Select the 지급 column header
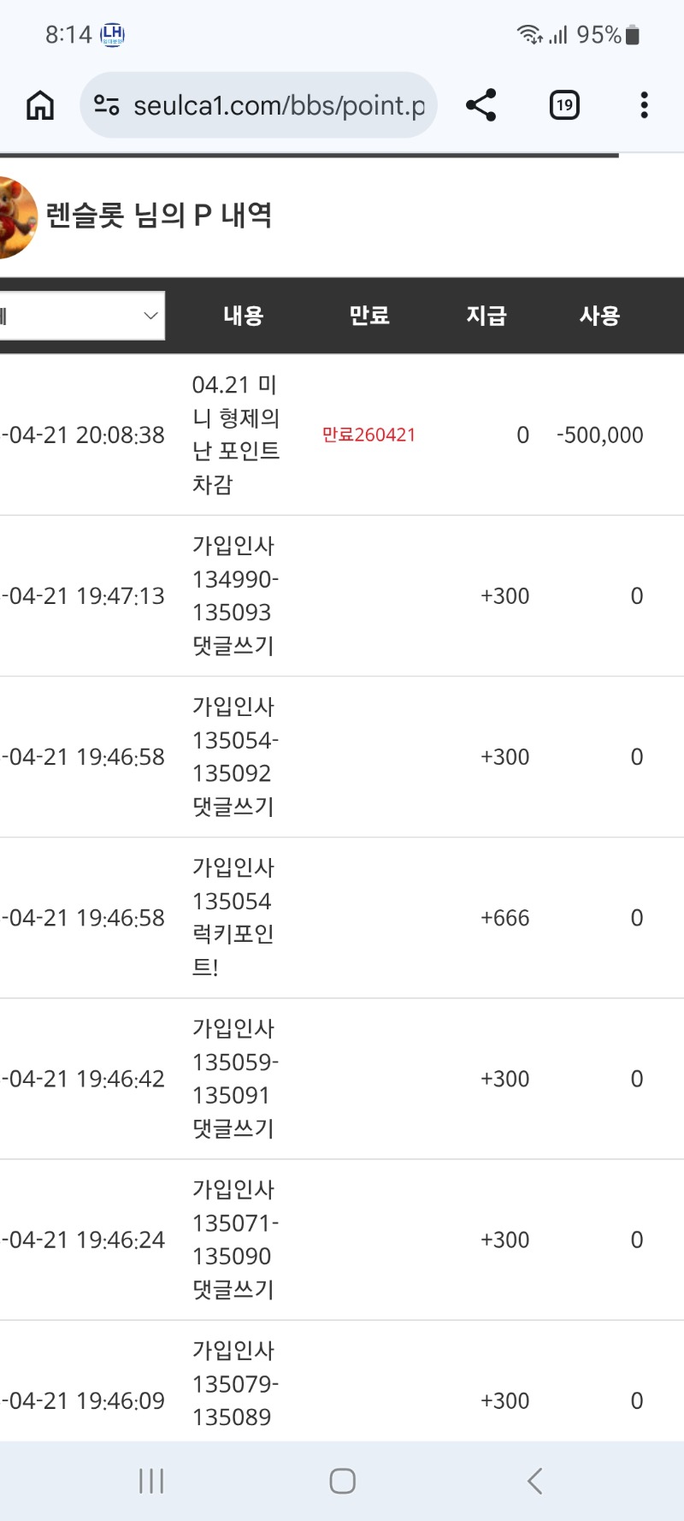The width and height of the screenshot is (684, 1521). click(486, 316)
